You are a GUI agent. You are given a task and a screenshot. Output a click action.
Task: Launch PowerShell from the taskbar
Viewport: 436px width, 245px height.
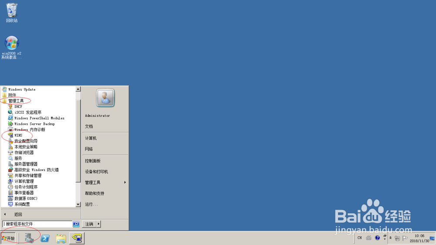45,238
